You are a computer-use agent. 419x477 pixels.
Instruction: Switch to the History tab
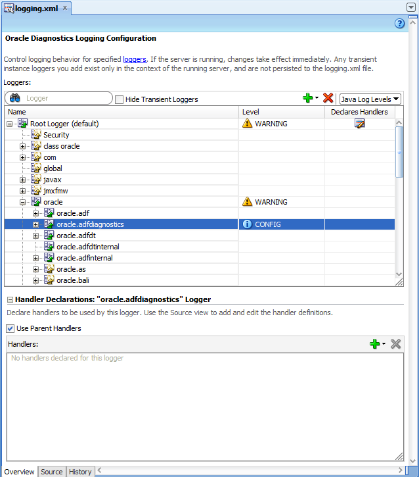click(80, 472)
